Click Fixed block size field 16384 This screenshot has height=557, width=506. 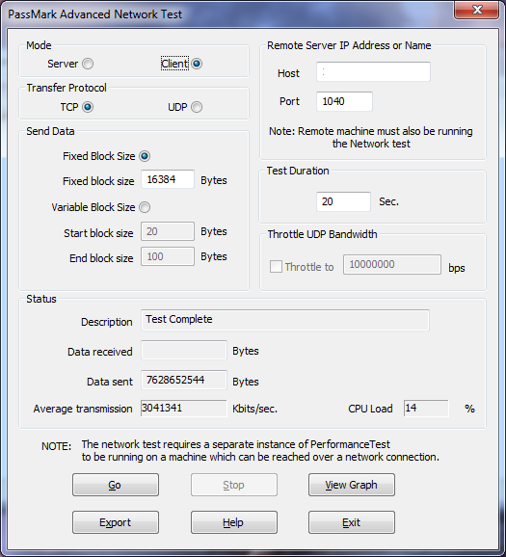(168, 179)
